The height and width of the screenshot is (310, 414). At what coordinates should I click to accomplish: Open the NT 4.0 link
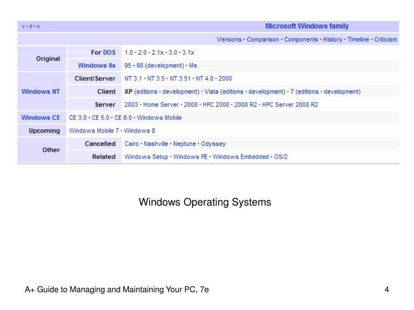[x=204, y=79]
